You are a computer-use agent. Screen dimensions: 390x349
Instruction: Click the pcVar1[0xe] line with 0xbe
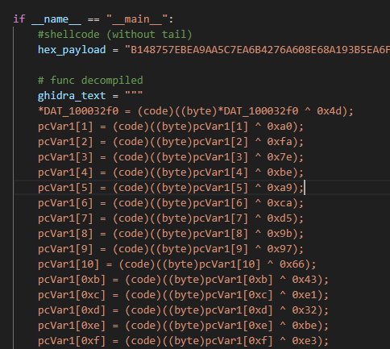(x=183, y=326)
